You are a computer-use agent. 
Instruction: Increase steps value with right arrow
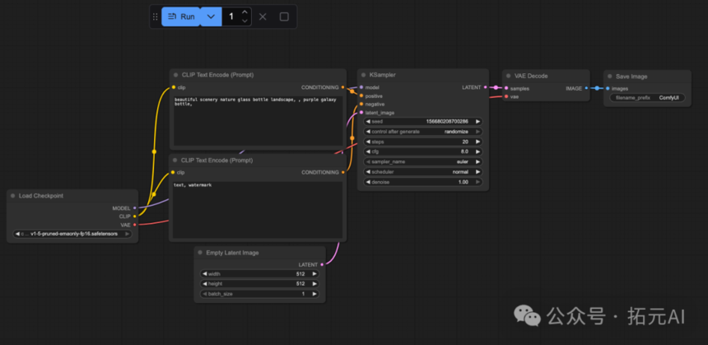477,142
